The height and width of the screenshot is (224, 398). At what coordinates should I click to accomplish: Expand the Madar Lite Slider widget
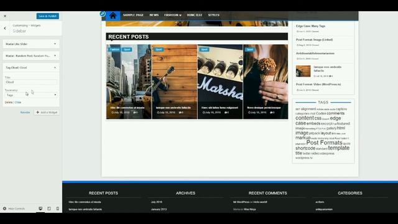tap(31, 44)
